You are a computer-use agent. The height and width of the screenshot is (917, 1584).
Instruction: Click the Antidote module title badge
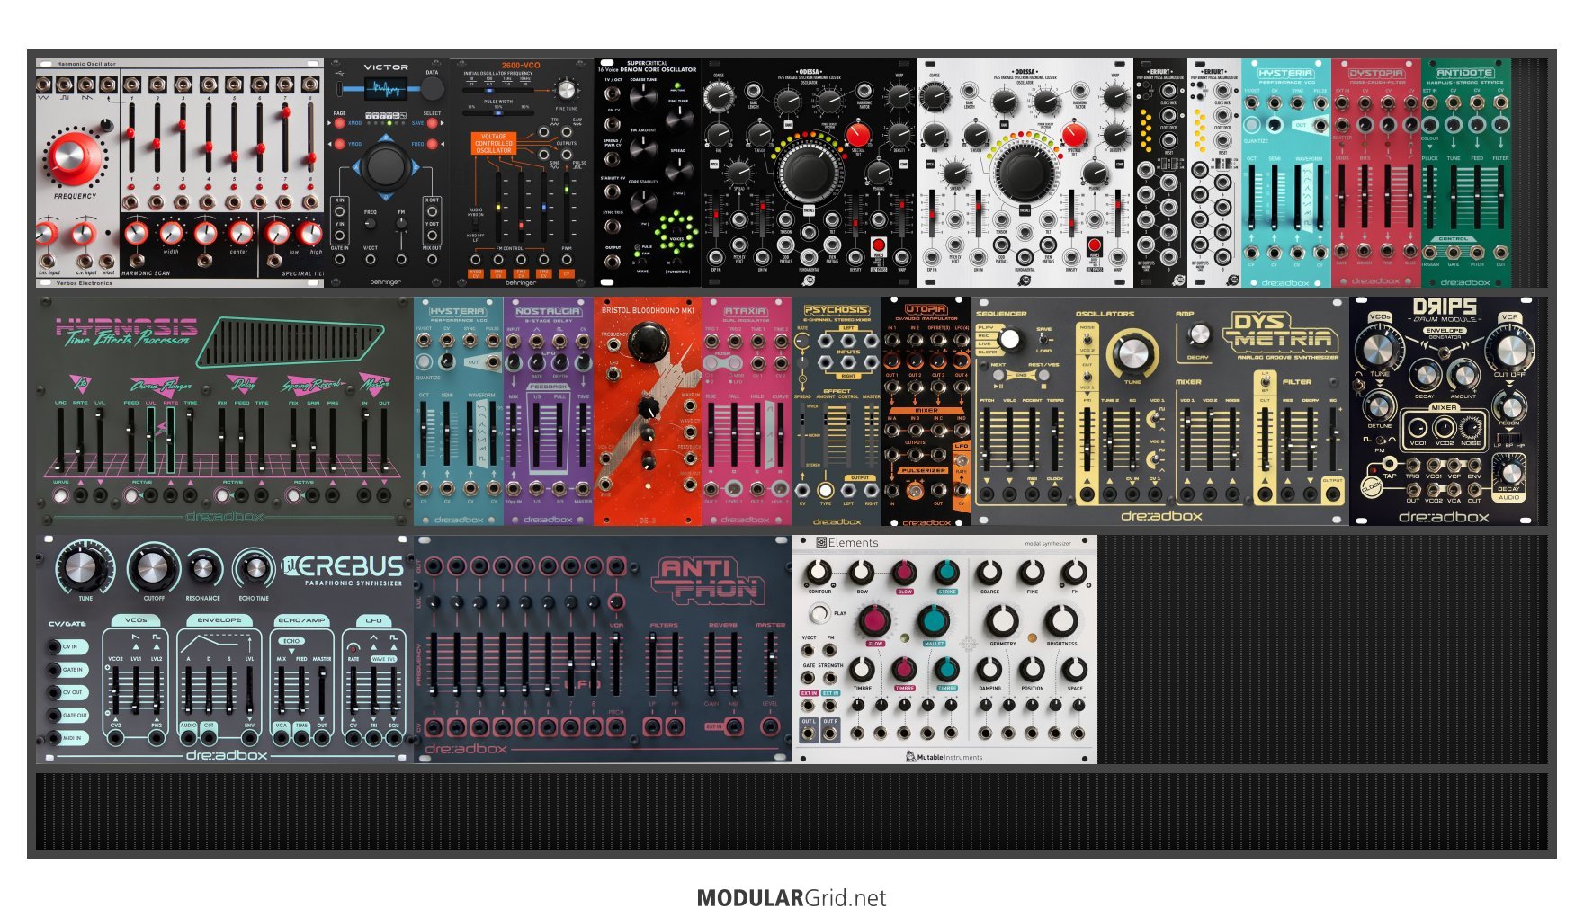point(1464,73)
